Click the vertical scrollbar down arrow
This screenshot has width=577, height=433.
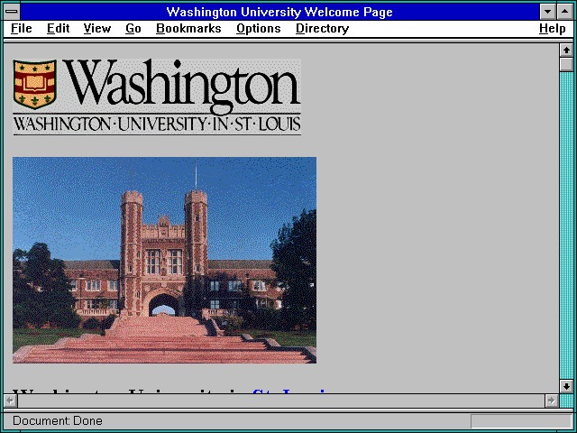[x=566, y=386]
